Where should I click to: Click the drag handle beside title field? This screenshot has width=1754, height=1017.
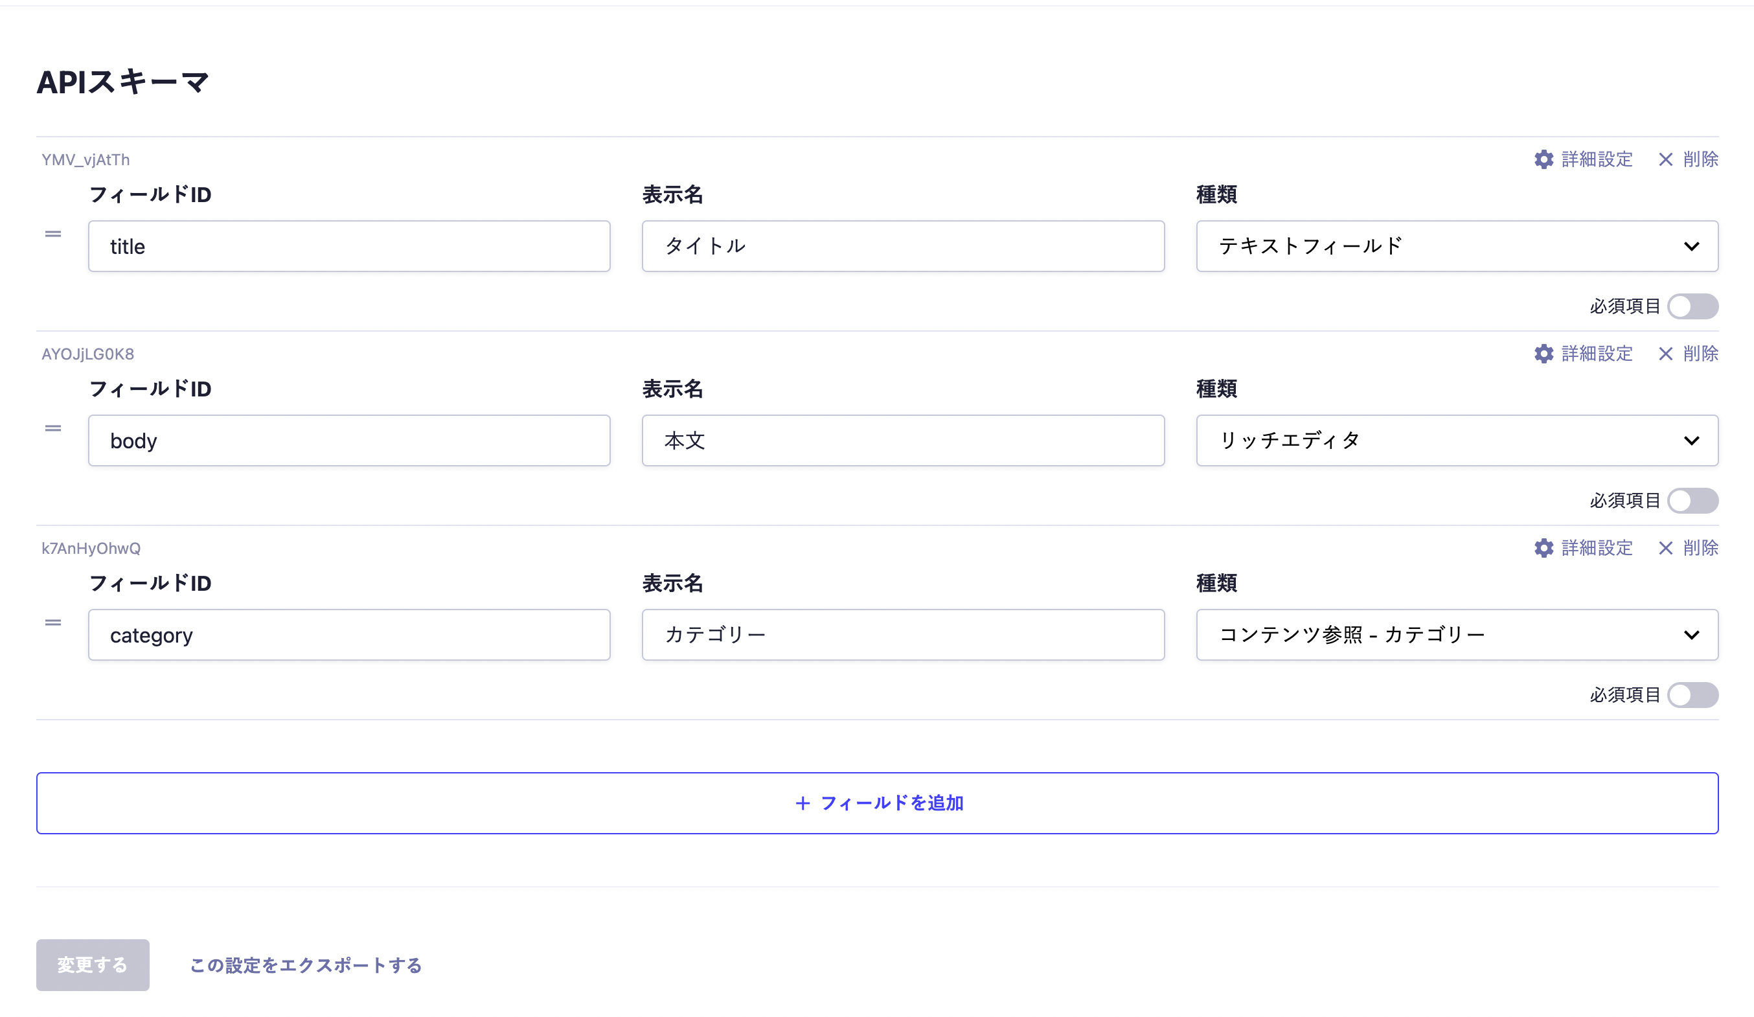53,234
